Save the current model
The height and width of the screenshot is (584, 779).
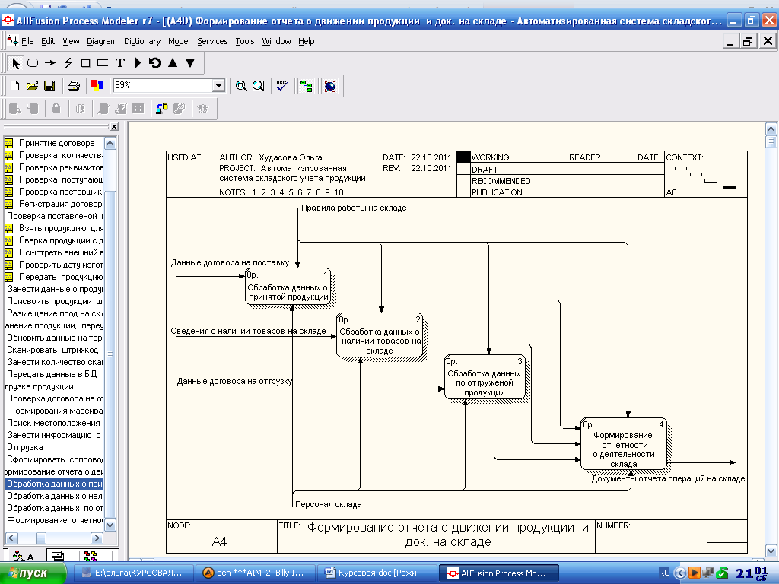49,86
